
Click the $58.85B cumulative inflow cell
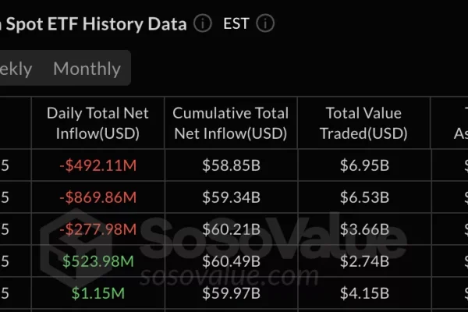tap(231, 165)
